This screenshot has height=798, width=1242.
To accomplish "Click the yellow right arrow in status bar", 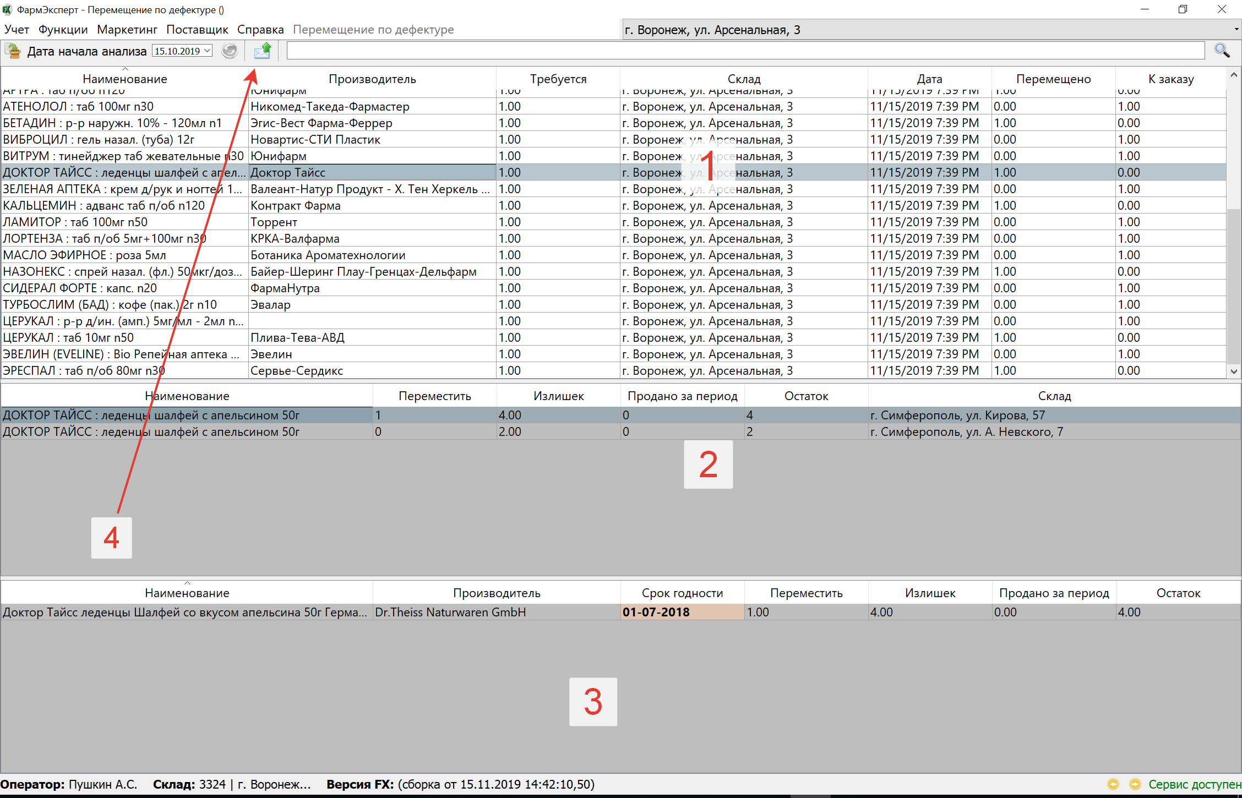I will click(1135, 784).
